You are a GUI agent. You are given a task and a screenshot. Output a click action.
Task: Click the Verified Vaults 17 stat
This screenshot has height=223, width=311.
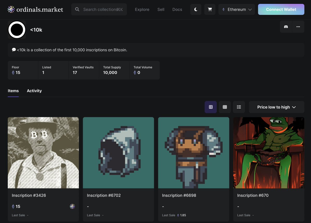pos(83,70)
